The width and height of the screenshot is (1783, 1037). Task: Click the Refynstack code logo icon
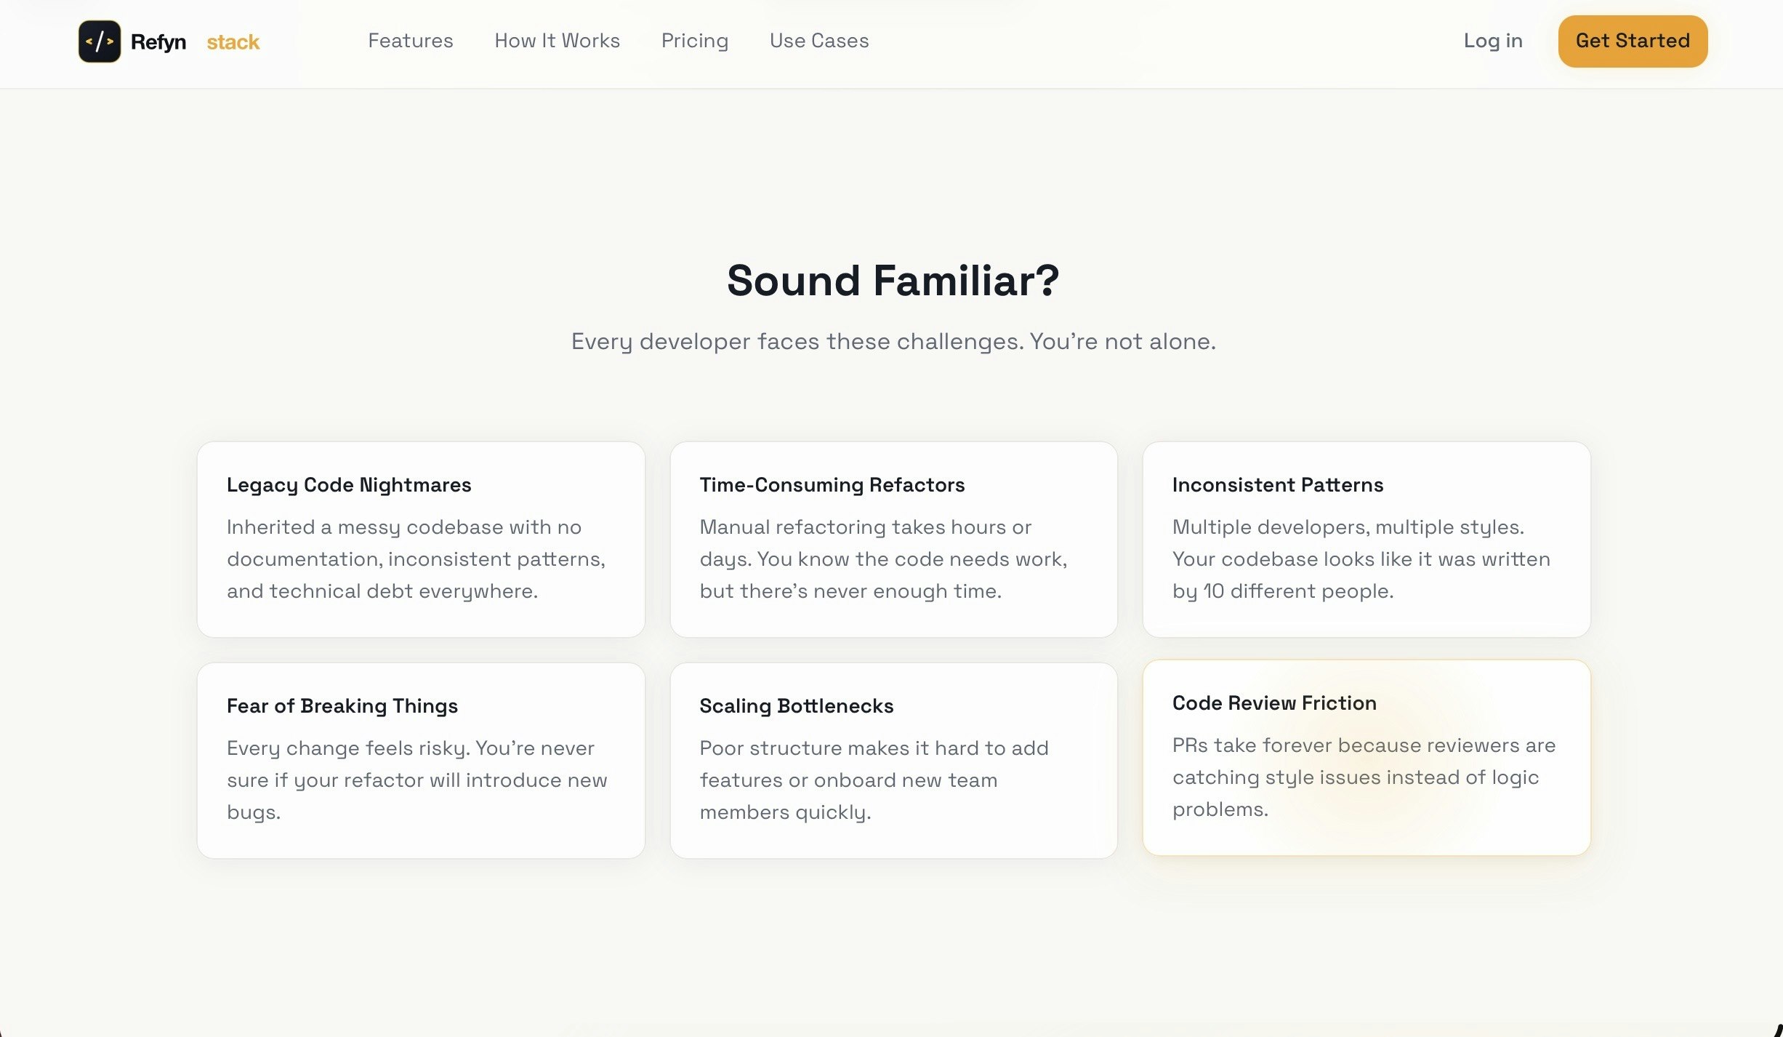pyautogui.click(x=99, y=41)
